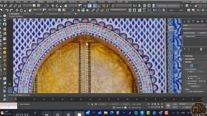Open the Scripting menu
The image size is (207, 116).
(93, 2)
